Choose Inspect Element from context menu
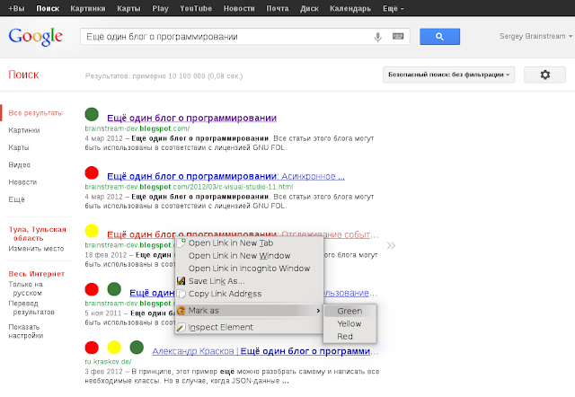Viewport: 575px width, 397px height. (x=249, y=327)
